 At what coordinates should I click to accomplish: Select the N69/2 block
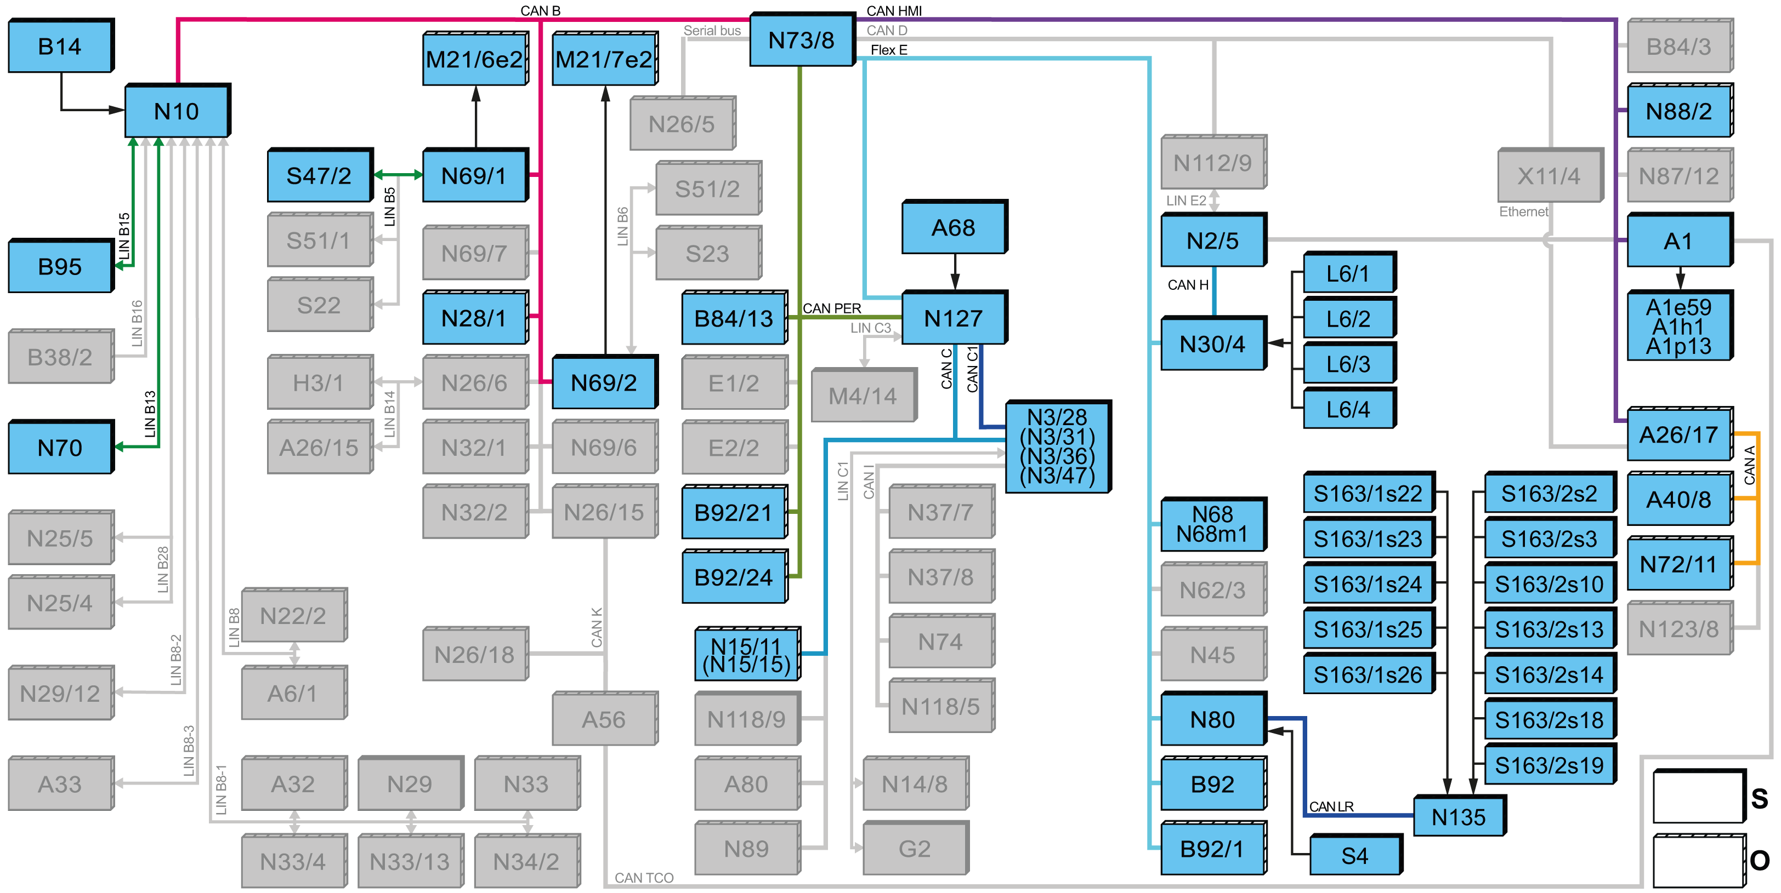coord(605,382)
